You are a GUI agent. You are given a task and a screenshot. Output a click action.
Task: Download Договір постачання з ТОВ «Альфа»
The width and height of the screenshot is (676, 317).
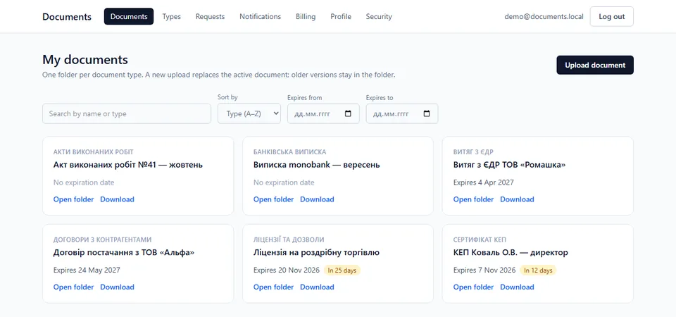pyautogui.click(x=118, y=287)
